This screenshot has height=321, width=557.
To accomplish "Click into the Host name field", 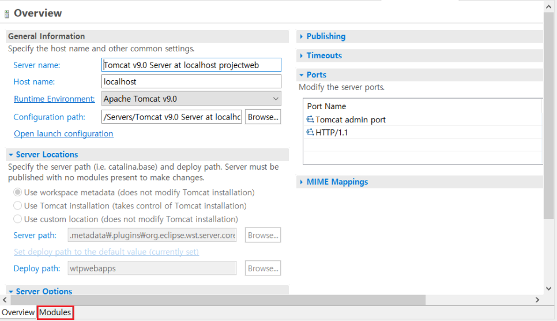I will point(191,81).
